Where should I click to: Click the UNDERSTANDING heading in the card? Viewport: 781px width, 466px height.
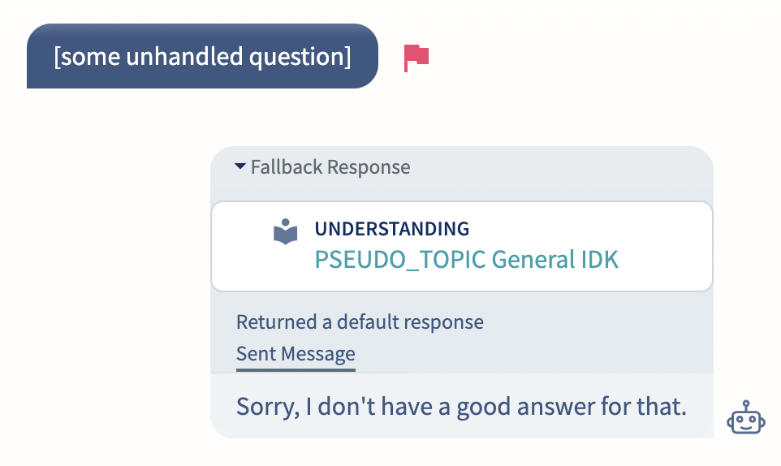coord(392,228)
